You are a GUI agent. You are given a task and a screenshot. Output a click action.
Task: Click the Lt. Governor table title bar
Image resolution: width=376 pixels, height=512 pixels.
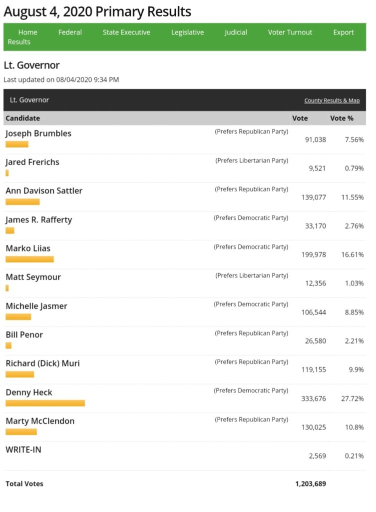tap(29, 100)
